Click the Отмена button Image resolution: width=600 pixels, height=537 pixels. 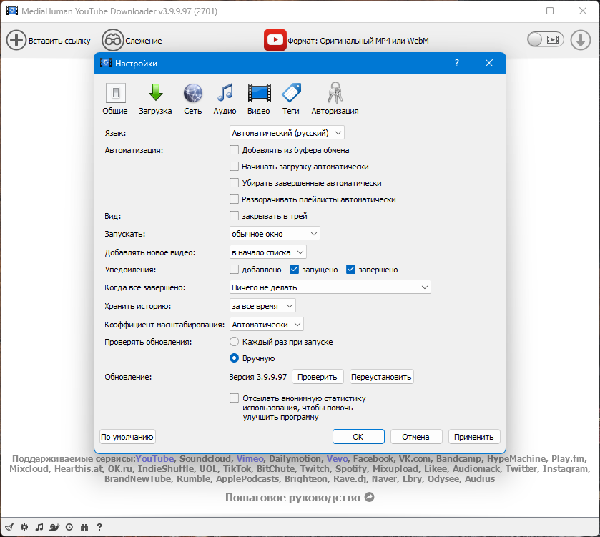[x=416, y=437]
